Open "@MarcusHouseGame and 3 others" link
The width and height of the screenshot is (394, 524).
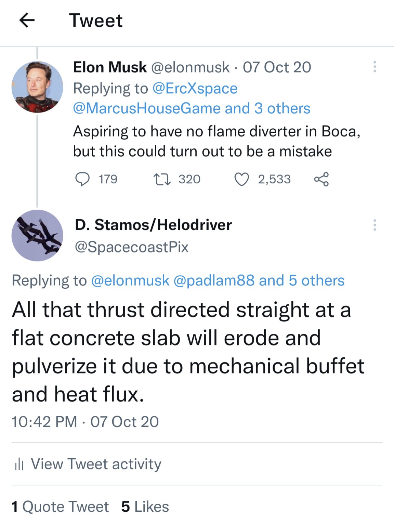pyautogui.click(x=192, y=108)
